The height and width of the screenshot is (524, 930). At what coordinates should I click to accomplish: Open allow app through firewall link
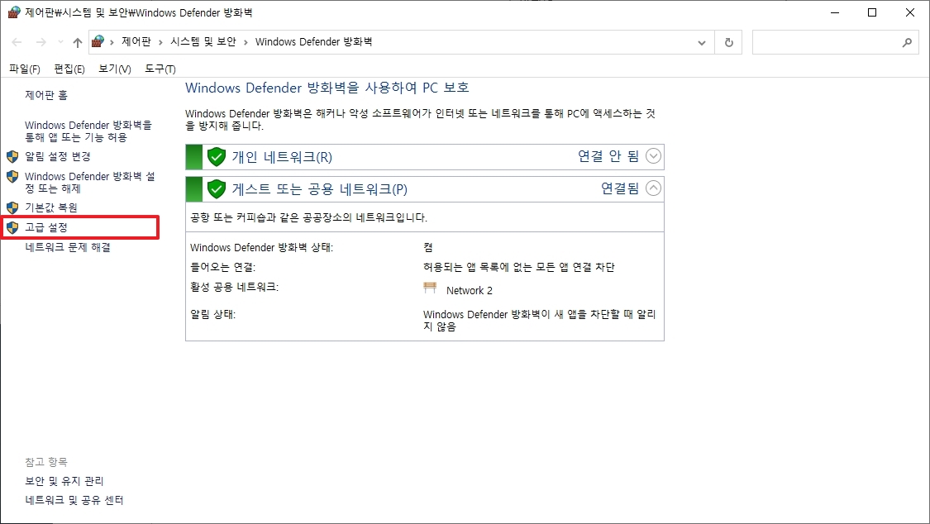(x=88, y=131)
